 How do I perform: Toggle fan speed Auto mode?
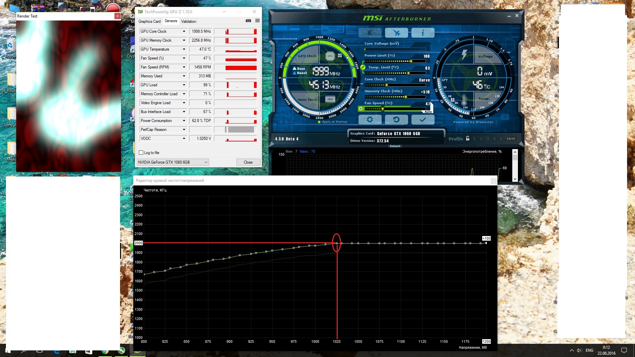click(428, 112)
